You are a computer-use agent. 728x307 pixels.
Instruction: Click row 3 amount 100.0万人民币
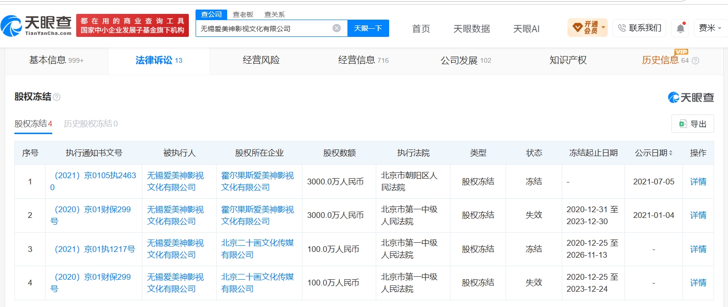(333, 249)
